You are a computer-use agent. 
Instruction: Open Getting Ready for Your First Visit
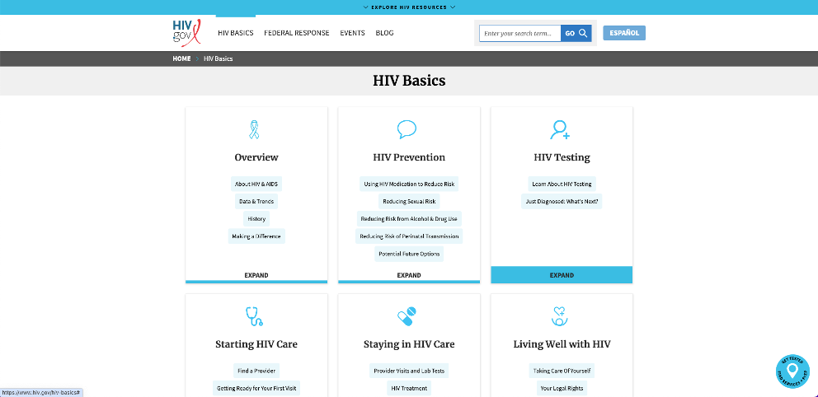pos(256,388)
